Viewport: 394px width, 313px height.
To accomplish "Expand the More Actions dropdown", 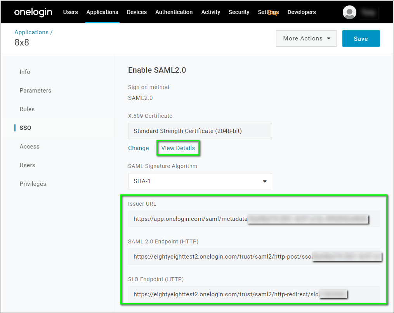I will [x=306, y=38].
